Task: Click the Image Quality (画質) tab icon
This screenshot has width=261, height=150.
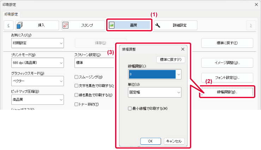Action: click(x=112, y=25)
